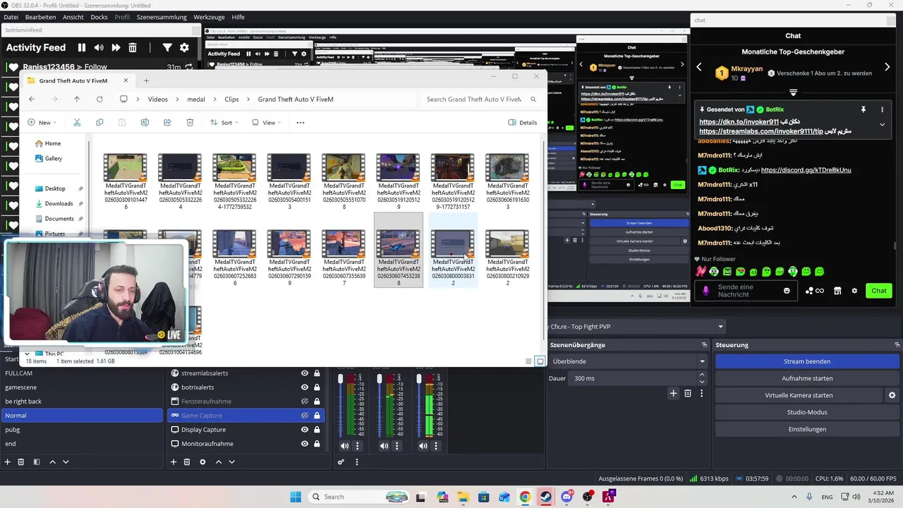Screen dimensions: 903x508
Task: Show the Fensteraufnahme source
Action: 305,401
